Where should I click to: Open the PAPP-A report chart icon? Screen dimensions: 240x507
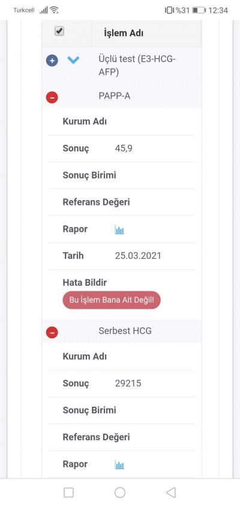tap(119, 230)
